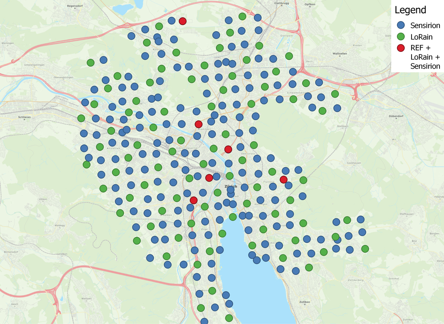
Task: Click the Opfikon town label
Action: tap(310, 4)
